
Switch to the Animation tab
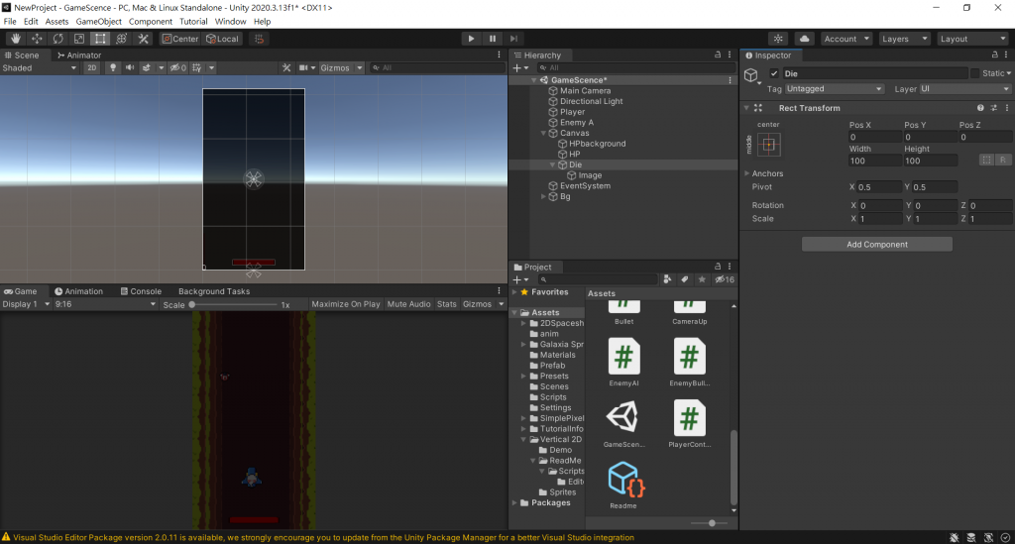pos(79,291)
